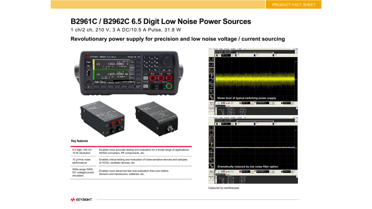The height and width of the screenshot is (209, 372).
Task: Click the green ground terminal on instrument photo
Action: (169, 86)
